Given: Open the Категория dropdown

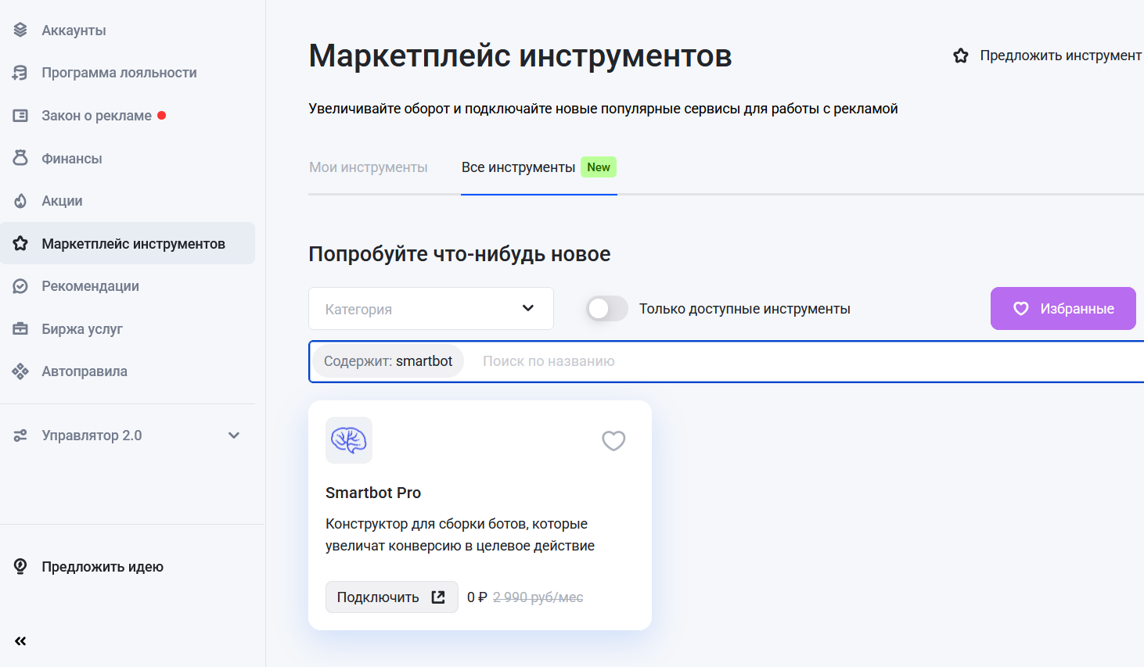Looking at the screenshot, I should pyautogui.click(x=430, y=308).
